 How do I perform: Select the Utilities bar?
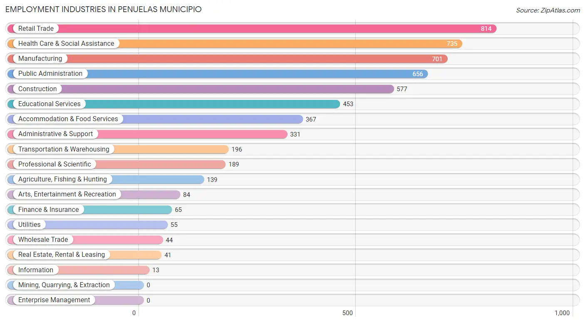coord(88,225)
